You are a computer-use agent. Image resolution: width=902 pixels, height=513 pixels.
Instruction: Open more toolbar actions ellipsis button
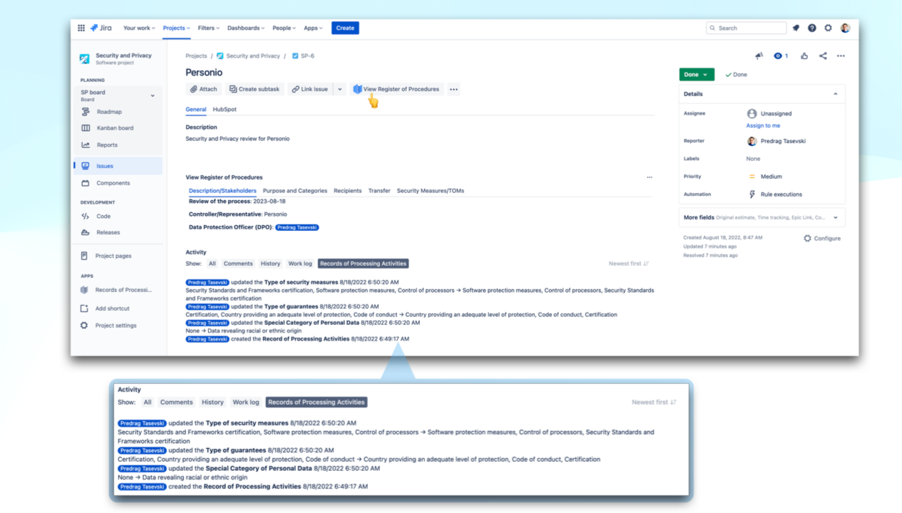[454, 89]
